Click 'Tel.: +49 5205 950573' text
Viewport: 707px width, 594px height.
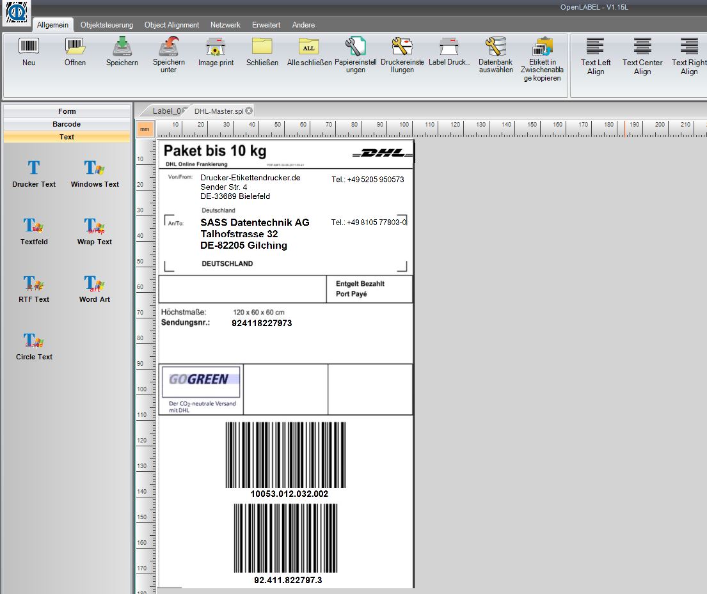(x=368, y=180)
